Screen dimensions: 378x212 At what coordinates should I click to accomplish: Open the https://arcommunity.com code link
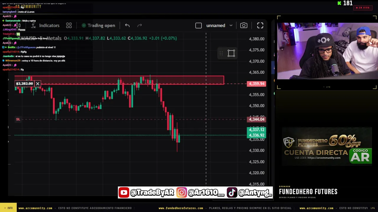[x=324, y=158]
